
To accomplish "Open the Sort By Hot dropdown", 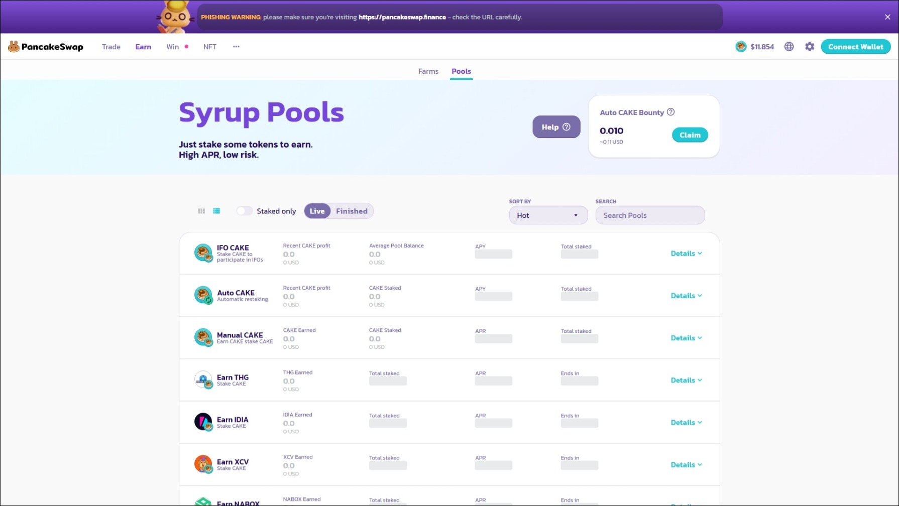I will coord(548,215).
